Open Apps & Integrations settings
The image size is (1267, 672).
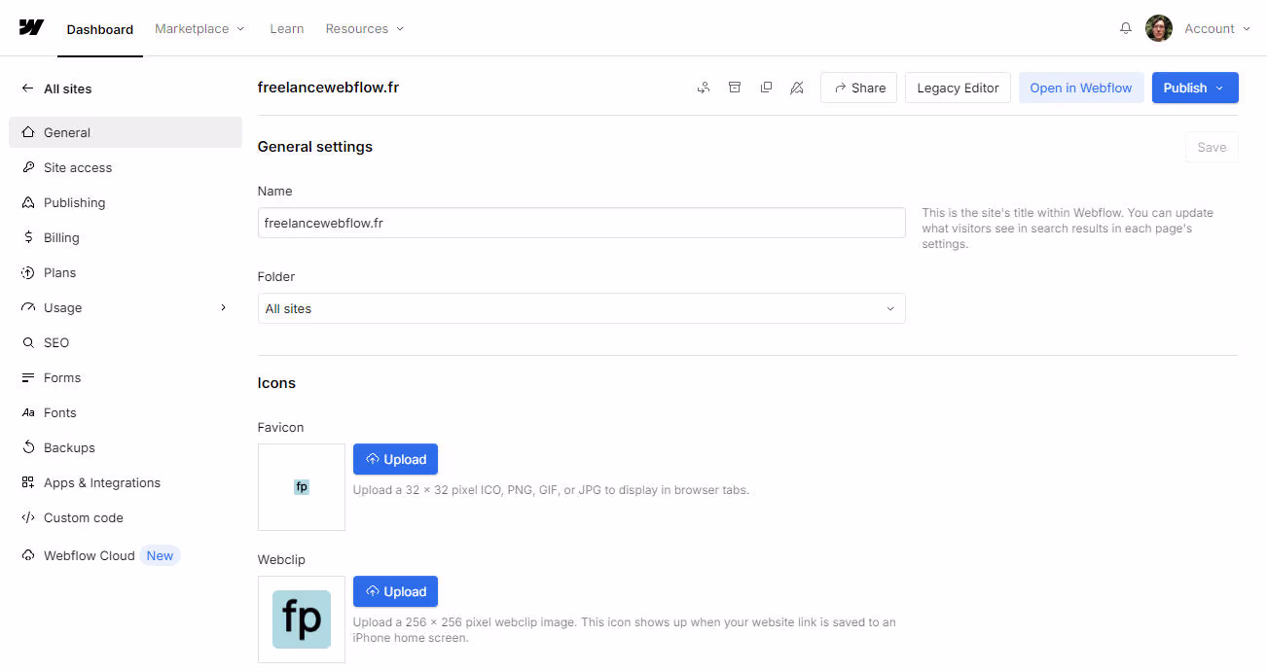[x=126, y=482]
